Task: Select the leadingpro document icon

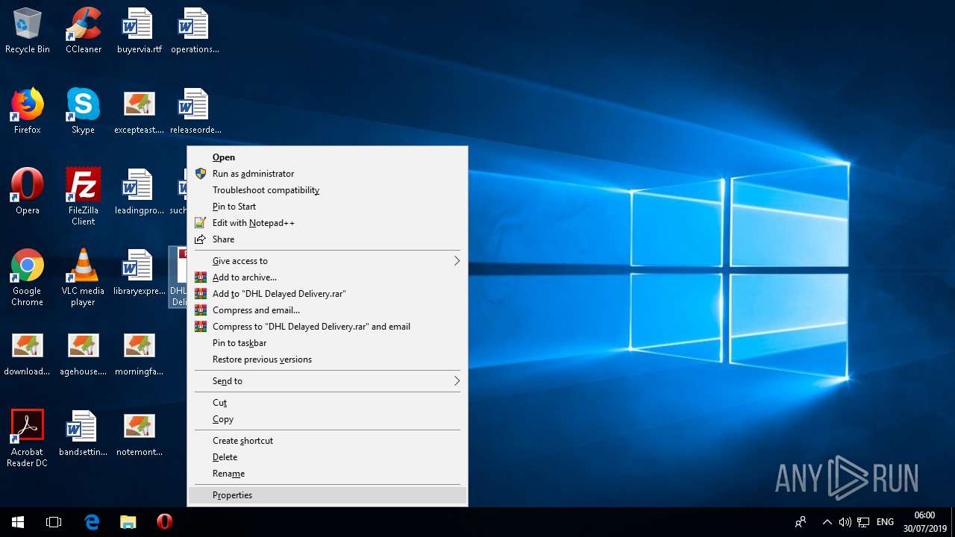Action: pyautogui.click(x=139, y=192)
